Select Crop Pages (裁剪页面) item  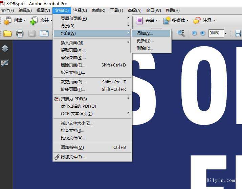pos(92,82)
